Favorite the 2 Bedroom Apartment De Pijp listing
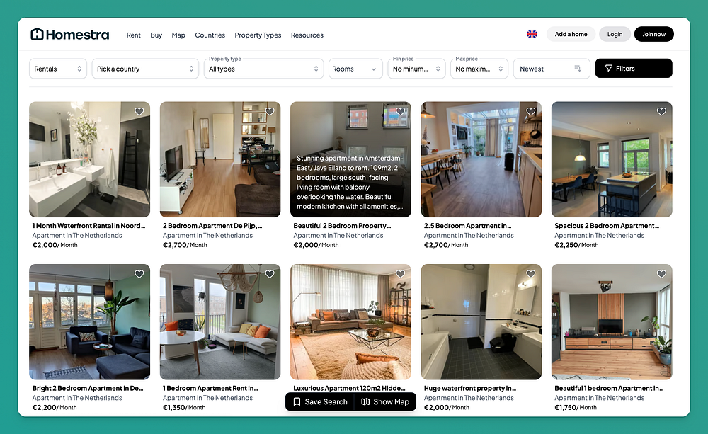This screenshot has height=434, width=708. click(270, 112)
